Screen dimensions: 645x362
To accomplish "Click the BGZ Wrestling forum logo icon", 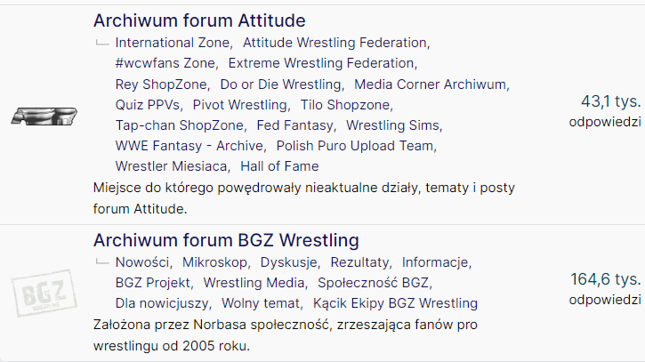I will pyautogui.click(x=40, y=293).
